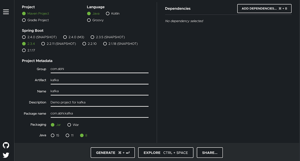The width and height of the screenshot is (300, 161).
Task: Set Java version to 11
Action: (x=67, y=135)
